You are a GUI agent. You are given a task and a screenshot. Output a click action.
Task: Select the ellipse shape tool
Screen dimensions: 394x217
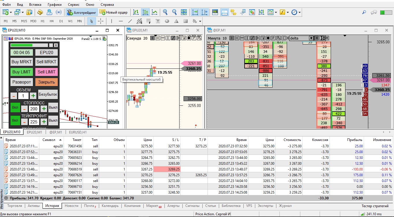(x=167, y=21)
